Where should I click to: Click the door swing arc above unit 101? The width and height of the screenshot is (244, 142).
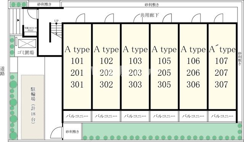pyautogui.click(x=80, y=18)
